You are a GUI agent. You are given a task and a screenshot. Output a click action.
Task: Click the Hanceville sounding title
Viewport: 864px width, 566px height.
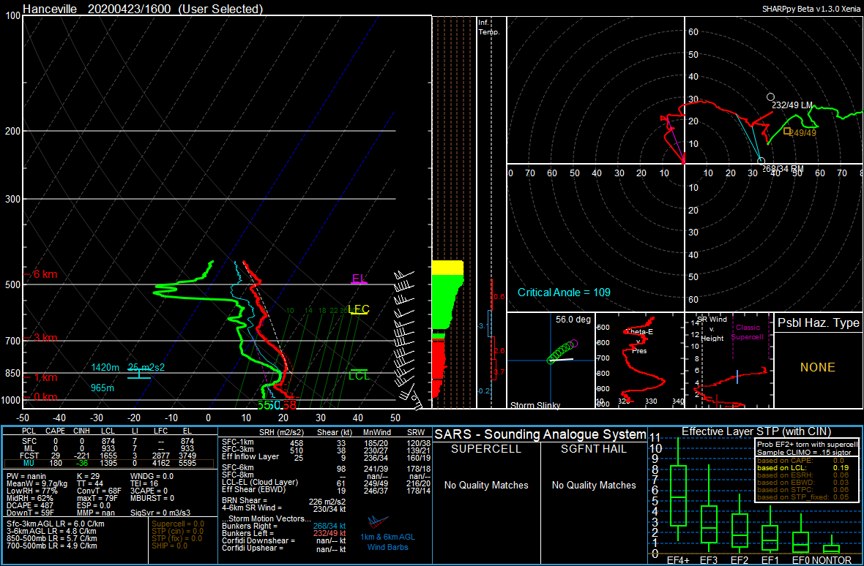pyautogui.click(x=143, y=9)
